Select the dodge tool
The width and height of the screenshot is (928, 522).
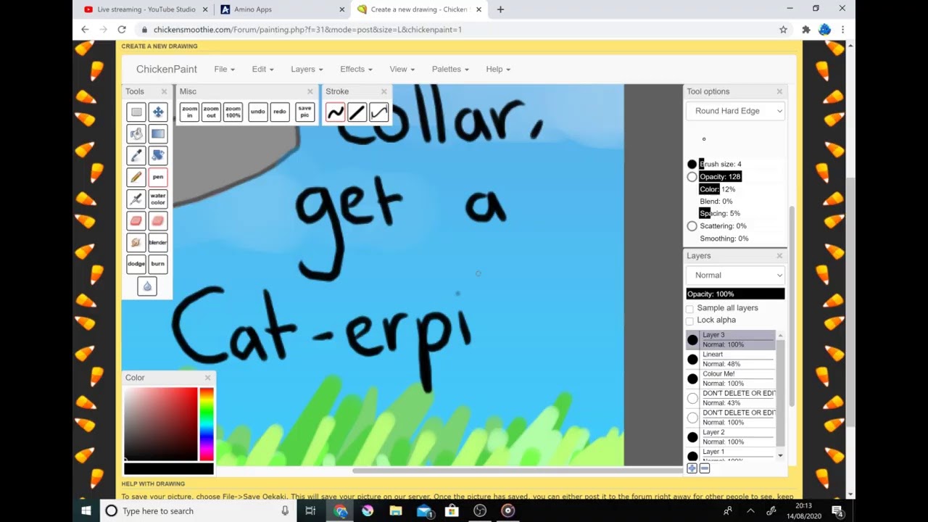click(x=136, y=264)
